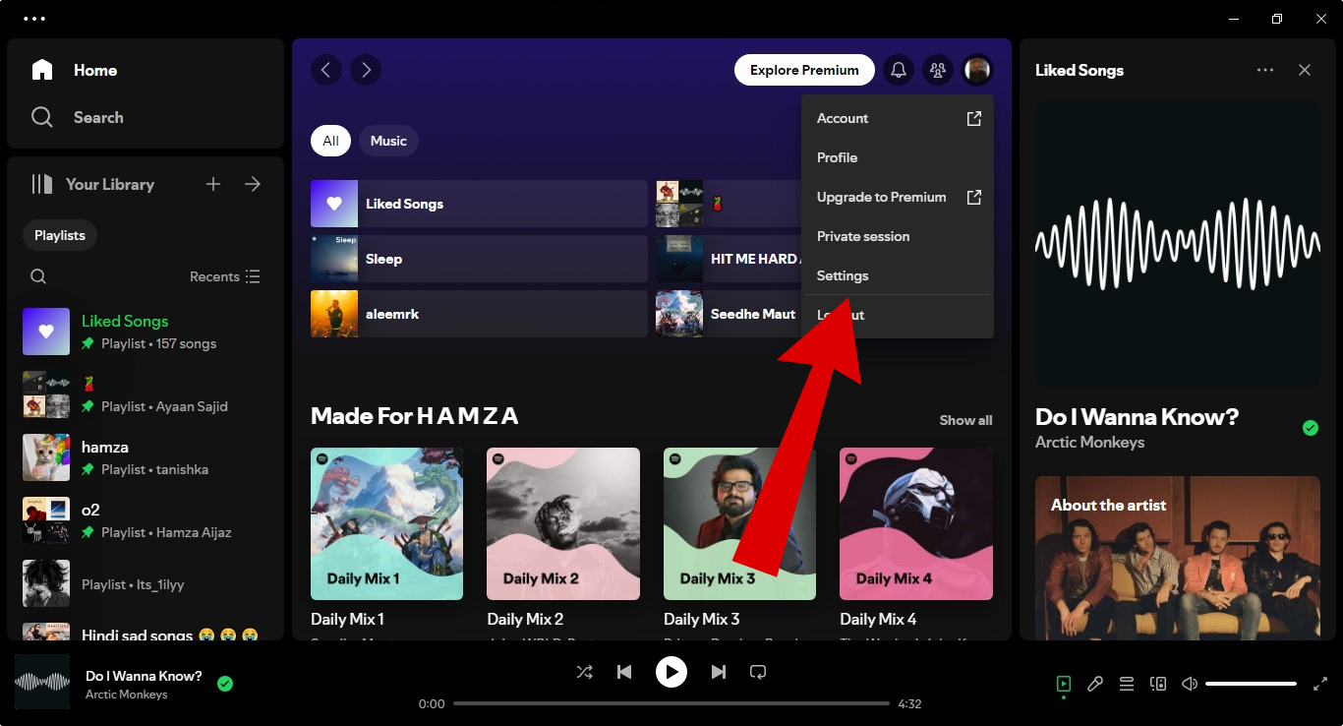This screenshot has width=1343, height=726.
Task: Toggle liked checkmark in the bottom player bar
Action: point(225,684)
